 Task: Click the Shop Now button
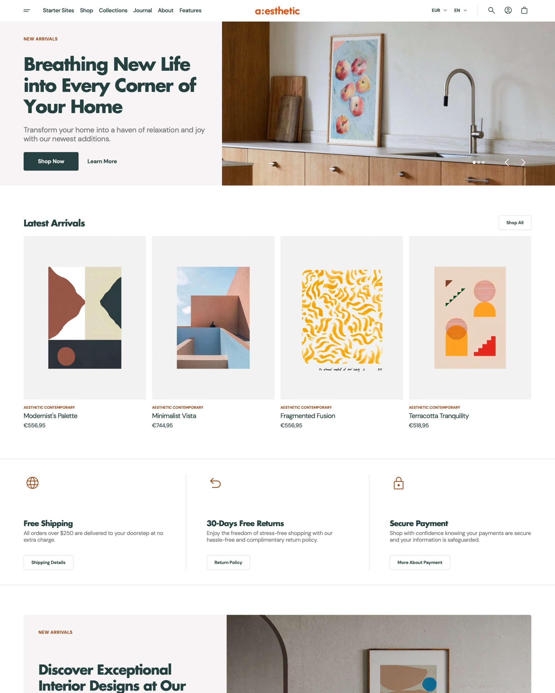[51, 162]
